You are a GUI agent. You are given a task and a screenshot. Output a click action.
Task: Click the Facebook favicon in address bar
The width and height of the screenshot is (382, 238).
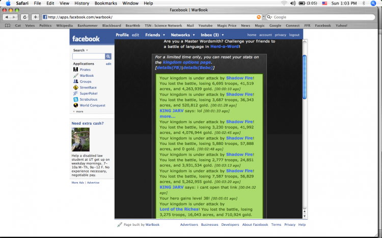(45, 17)
